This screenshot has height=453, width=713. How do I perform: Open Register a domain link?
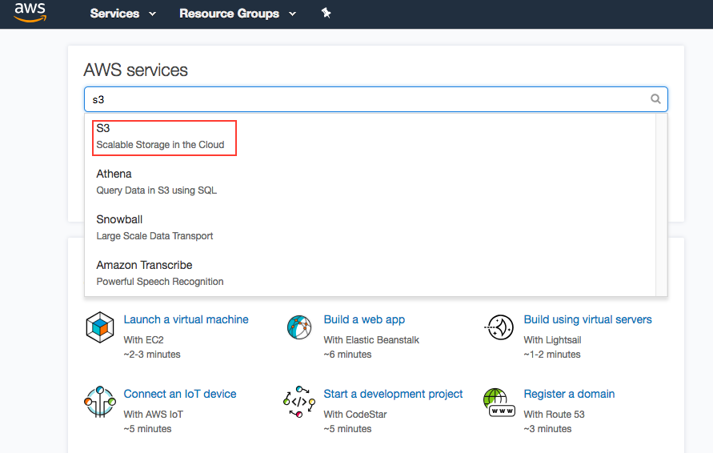[569, 394]
